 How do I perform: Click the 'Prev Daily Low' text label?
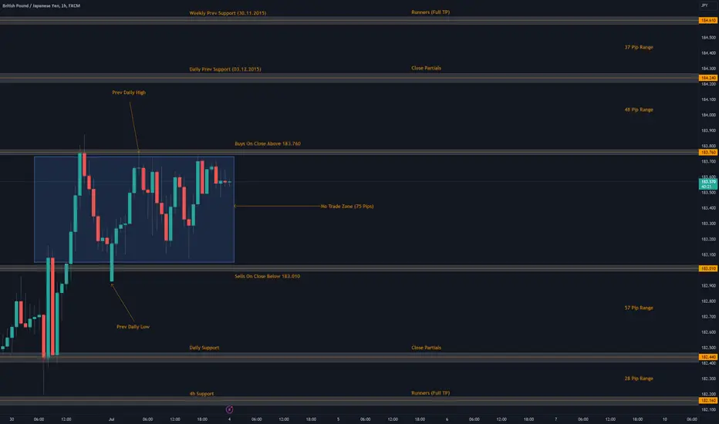click(133, 327)
